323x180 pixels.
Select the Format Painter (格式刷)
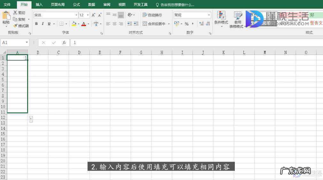coord(21,26)
